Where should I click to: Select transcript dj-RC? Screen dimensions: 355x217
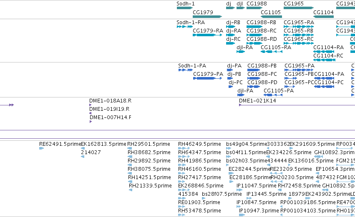[x=230, y=43]
